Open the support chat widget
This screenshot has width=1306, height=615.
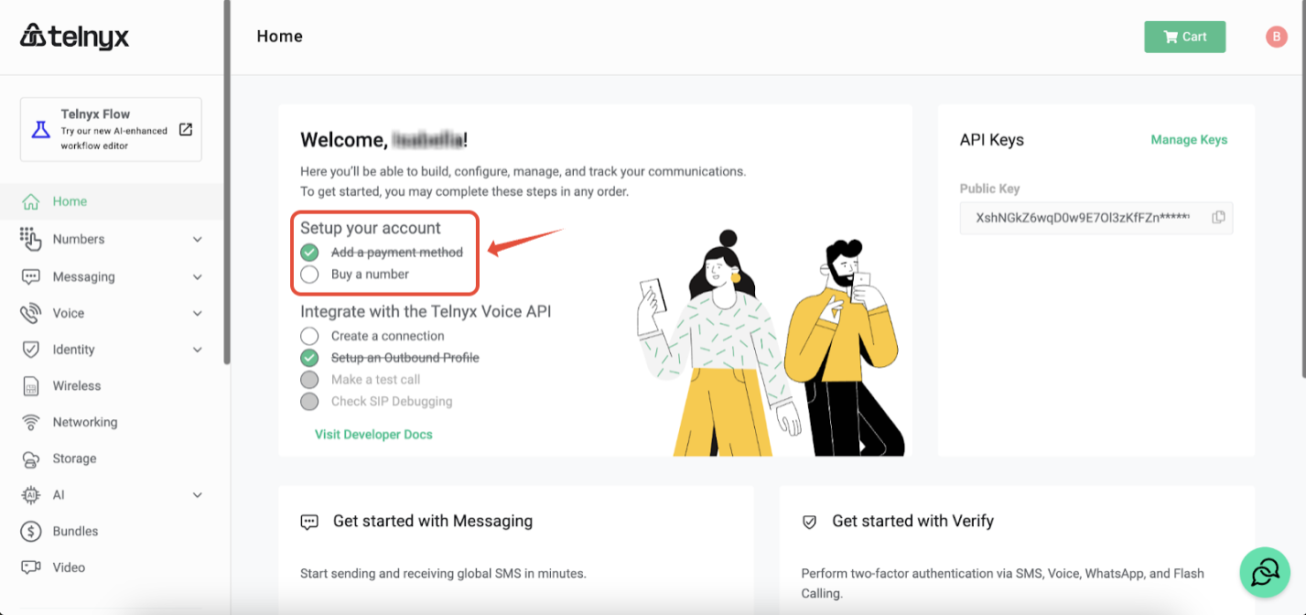pyautogui.click(x=1265, y=573)
